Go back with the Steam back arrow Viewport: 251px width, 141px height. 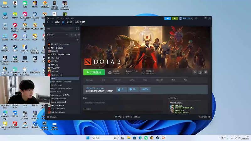[x=48, y=22]
